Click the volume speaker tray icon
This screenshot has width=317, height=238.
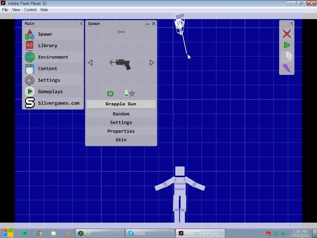tap(283, 234)
